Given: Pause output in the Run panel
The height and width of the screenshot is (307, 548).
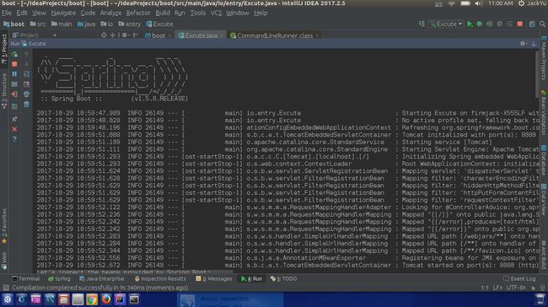Looking at the screenshot, I should coord(14,74).
